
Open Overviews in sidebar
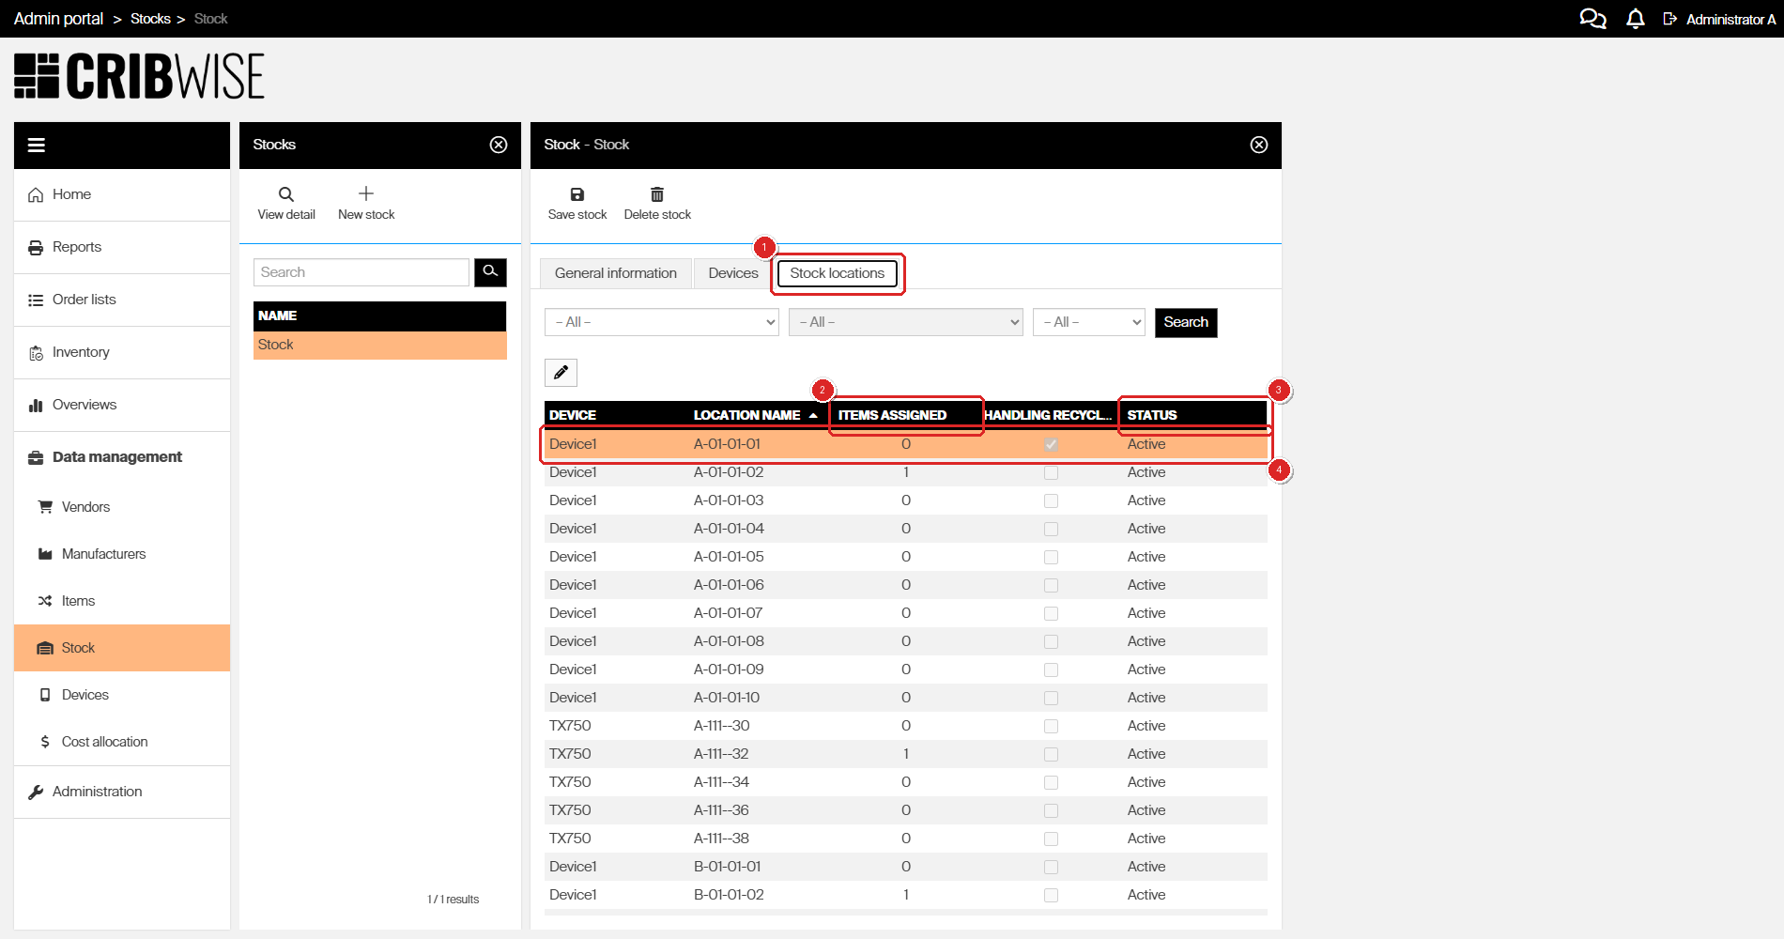(122, 405)
